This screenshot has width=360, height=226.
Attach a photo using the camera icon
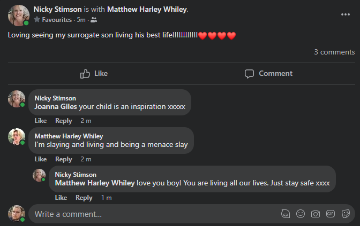pos(316,214)
